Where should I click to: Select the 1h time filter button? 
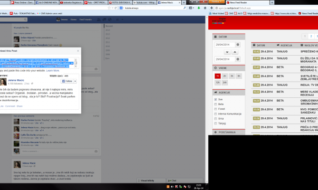(x=217, y=76)
